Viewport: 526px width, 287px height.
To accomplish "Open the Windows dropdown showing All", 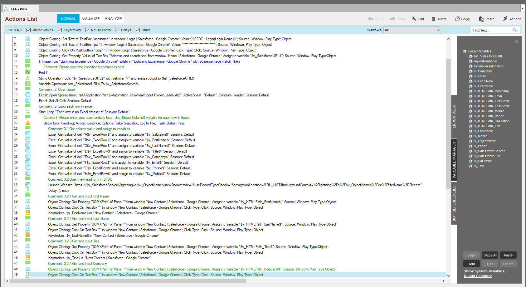I will [412, 30].
